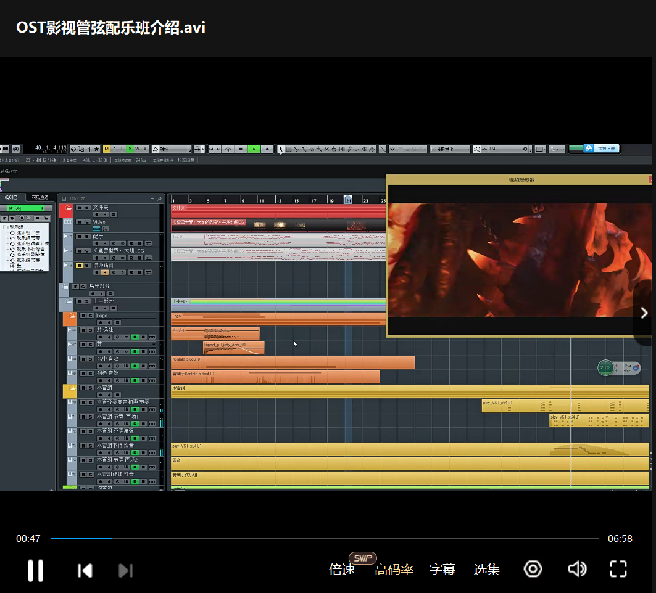Go to next marker in transport
This screenshot has width=656, height=593.
point(218,149)
